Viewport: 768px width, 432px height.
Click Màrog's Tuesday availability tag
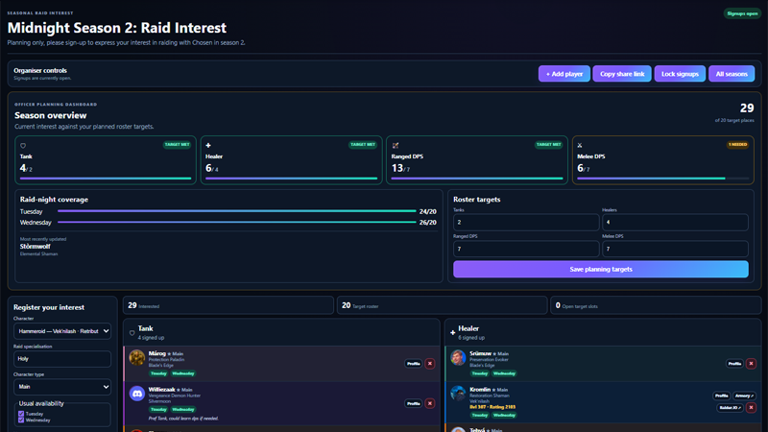pos(158,373)
